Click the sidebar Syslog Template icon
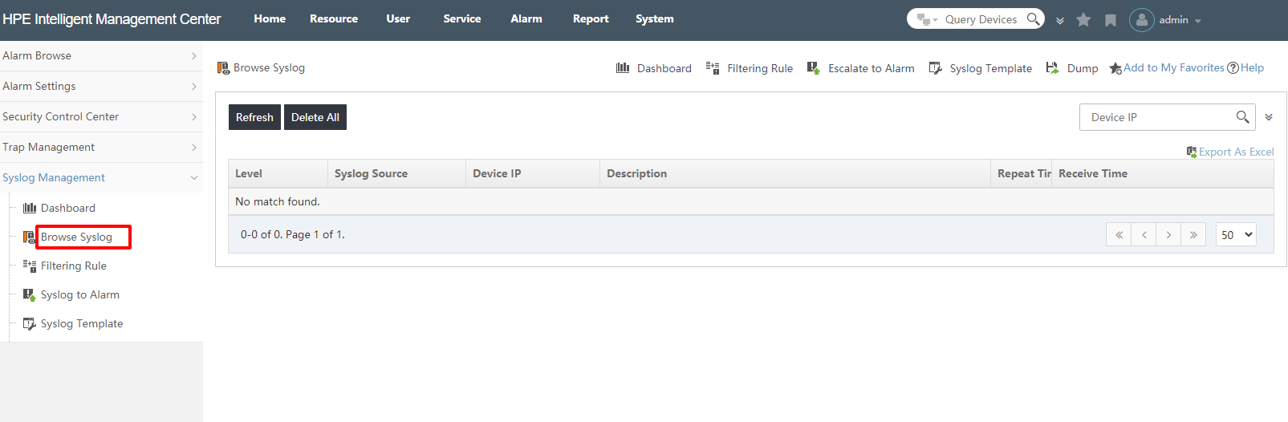 click(30, 323)
